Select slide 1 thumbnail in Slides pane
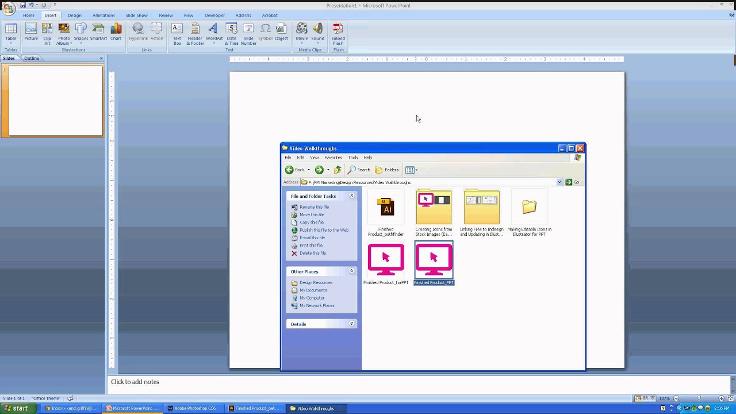Screen dimensions: 736x414 click(x=56, y=101)
